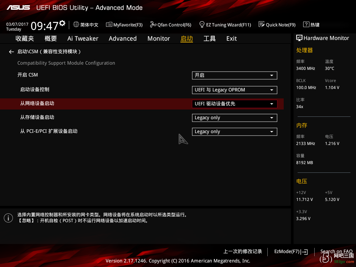
Task: Click the Hardware Monitor screen icon
Action: click(x=299, y=38)
